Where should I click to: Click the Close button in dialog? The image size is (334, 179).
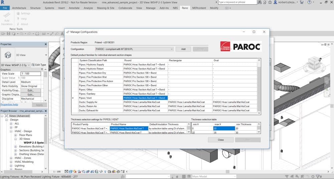[x=220, y=140]
